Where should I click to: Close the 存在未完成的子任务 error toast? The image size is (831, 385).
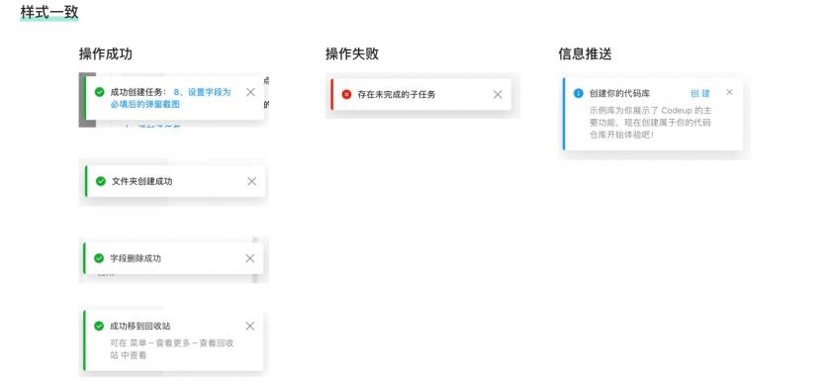point(498,94)
